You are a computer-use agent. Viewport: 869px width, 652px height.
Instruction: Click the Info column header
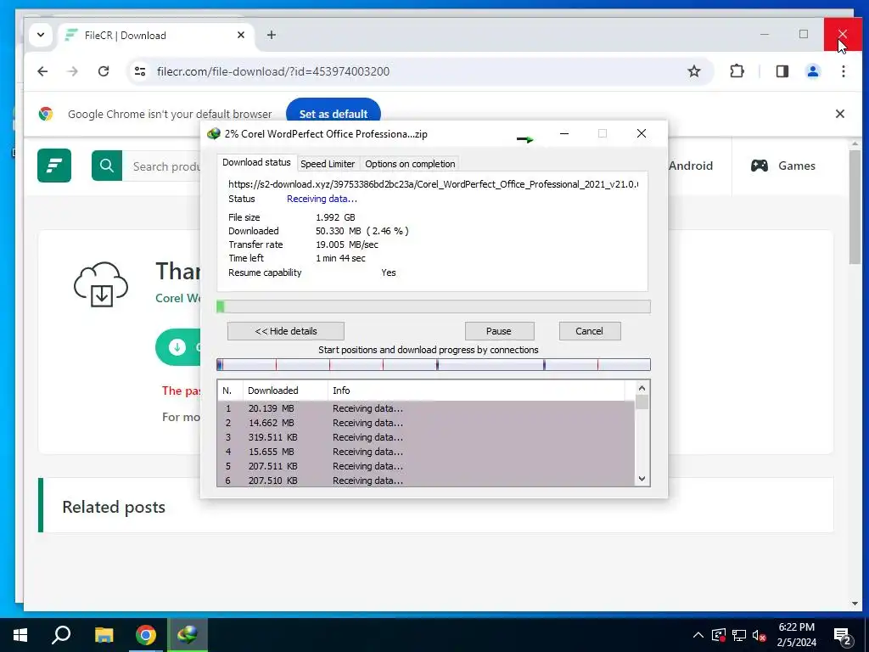(477, 391)
